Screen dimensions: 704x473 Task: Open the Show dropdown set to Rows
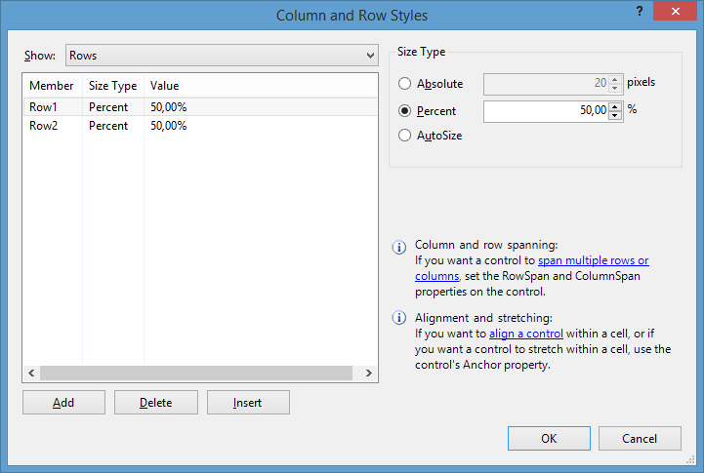[222, 56]
